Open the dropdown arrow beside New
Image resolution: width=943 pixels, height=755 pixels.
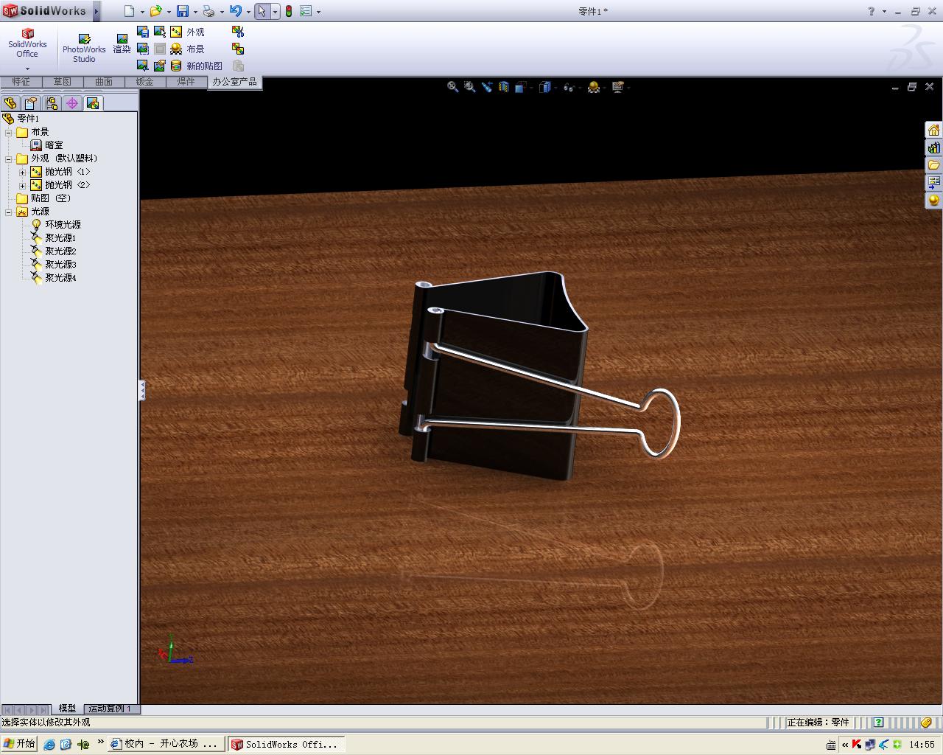[x=142, y=12]
